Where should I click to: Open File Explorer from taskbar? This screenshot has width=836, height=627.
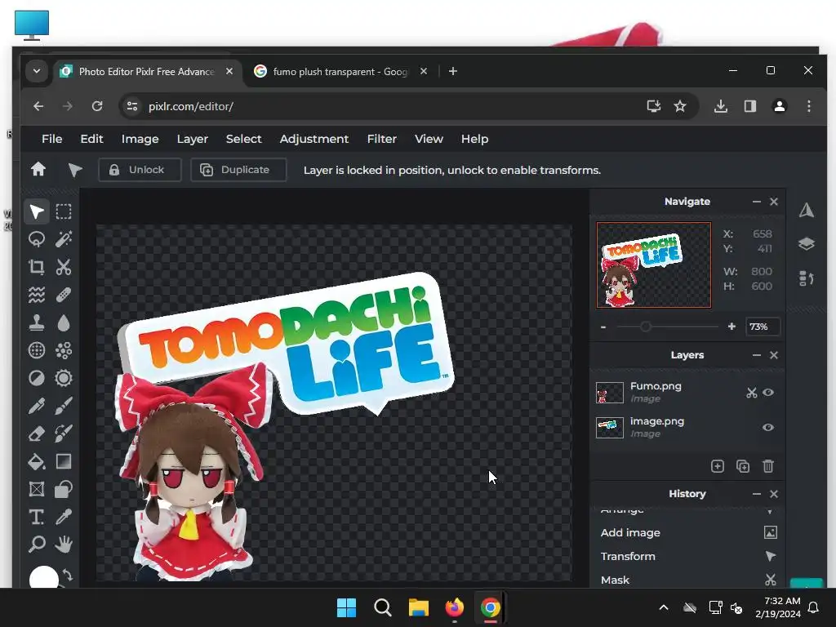click(x=419, y=607)
